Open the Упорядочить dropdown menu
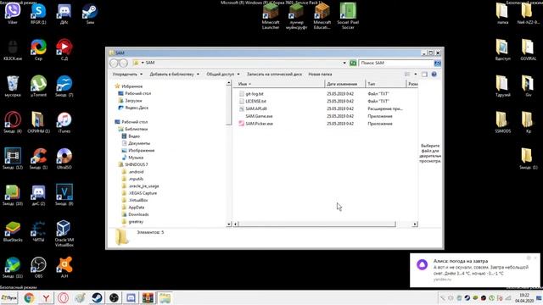Image resolution: width=543 pixels, height=305 pixels. click(x=127, y=74)
